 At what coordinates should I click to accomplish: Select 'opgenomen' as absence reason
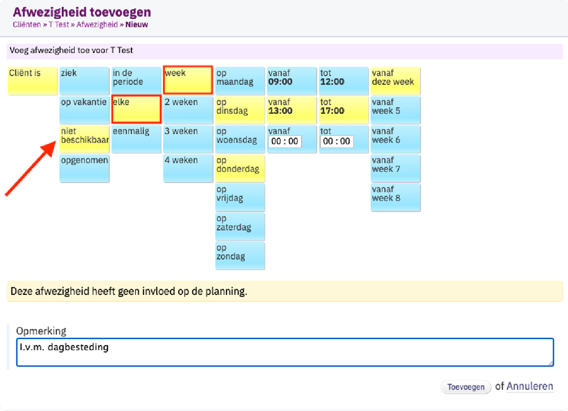pyautogui.click(x=84, y=168)
